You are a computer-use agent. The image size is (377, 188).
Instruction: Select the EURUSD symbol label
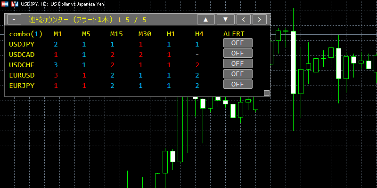point(22,75)
